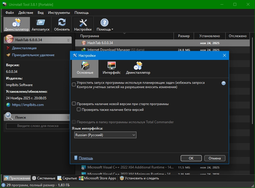Select the Интерфейс settings tab icon

point(111,66)
